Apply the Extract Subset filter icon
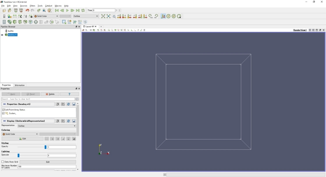This screenshot has width=326, height=177. pyautogui.click(x=30, y=22)
